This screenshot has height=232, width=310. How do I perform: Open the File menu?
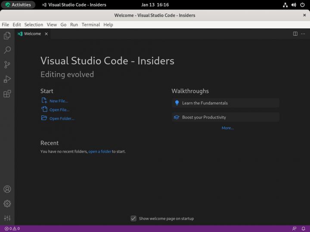point(5,24)
